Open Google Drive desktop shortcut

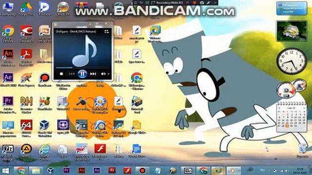coord(26,9)
